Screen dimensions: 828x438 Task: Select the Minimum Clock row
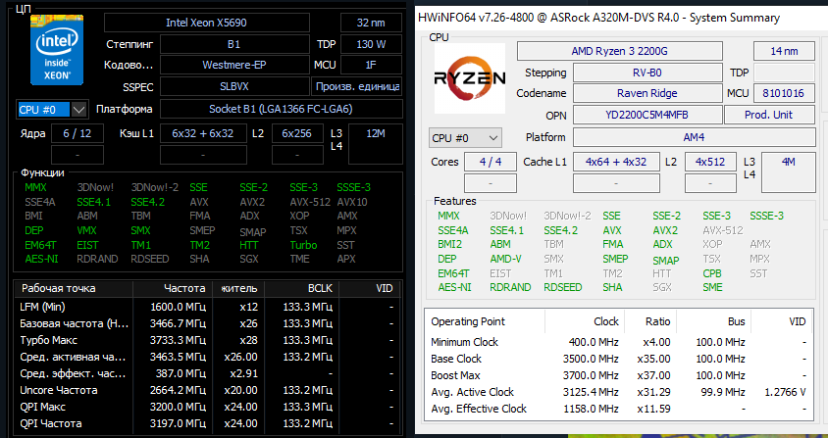coord(619,342)
